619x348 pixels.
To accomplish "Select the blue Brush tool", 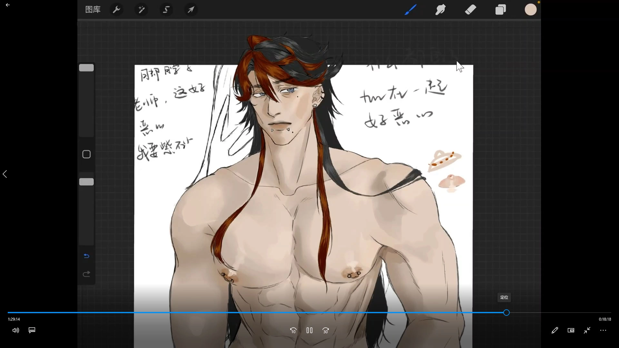I will [x=410, y=10].
